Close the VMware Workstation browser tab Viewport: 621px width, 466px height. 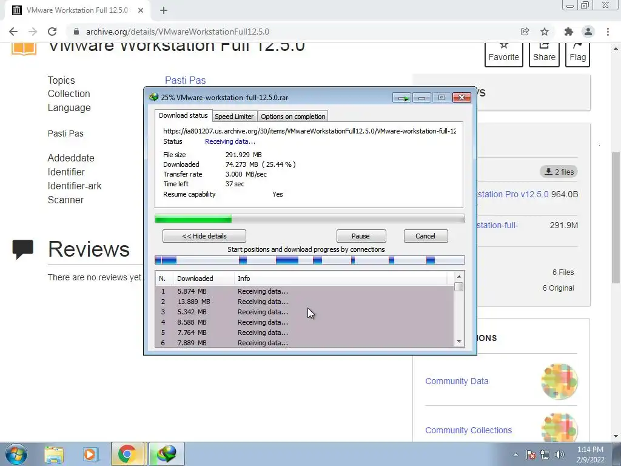(x=141, y=11)
